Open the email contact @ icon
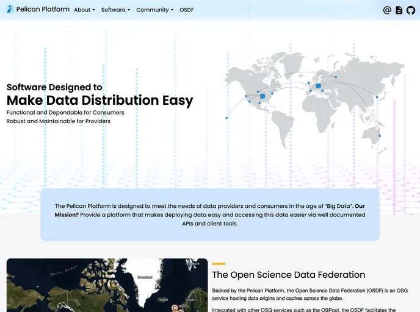Image resolution: width=420 pixels, height=312 pixels. [387, 10]
